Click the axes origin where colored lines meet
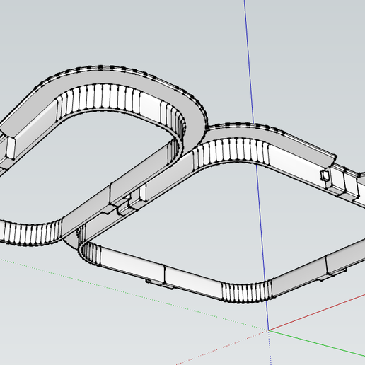Image resolution: width=365 pixels, height=365 pixels. click(x=269, y=330)
